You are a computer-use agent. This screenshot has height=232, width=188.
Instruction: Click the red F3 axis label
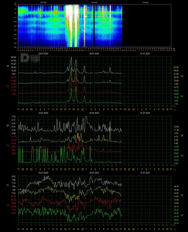click(x=8, y=205)
